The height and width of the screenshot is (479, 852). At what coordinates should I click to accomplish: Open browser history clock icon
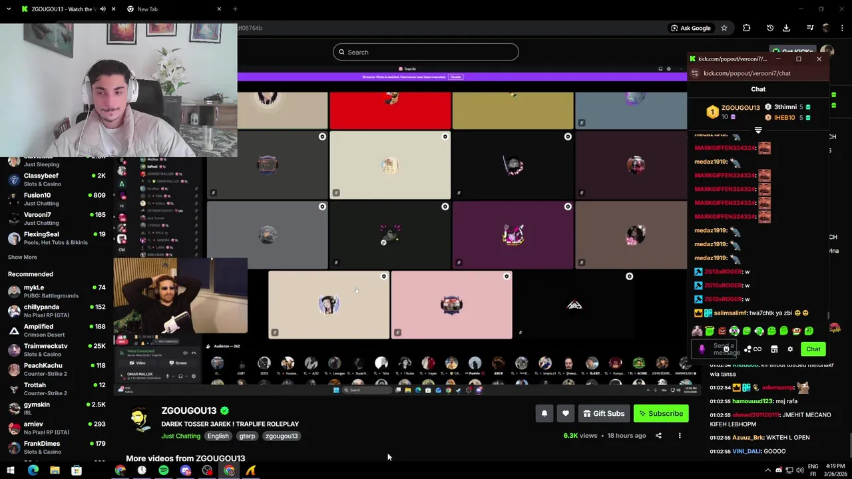click(770, 28)
